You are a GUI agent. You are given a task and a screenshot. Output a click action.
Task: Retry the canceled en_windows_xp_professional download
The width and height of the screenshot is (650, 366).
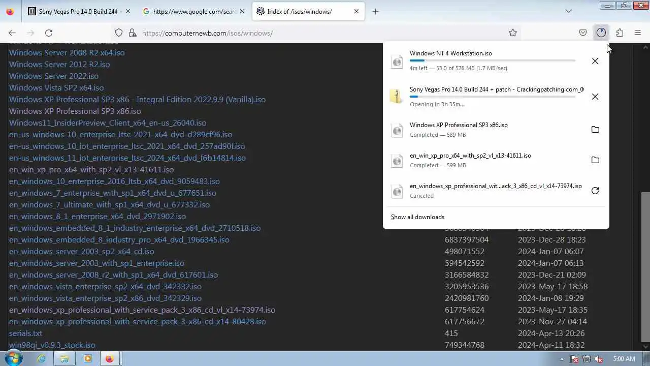click(595, 191)
